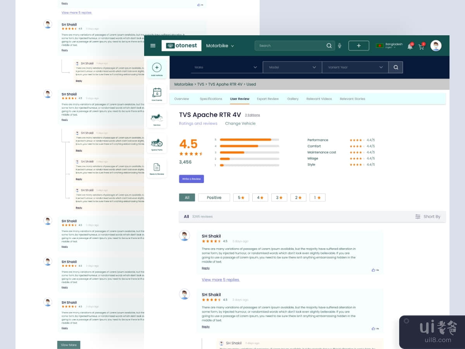This screenshot has width=465, height=349.
Task: Toggle the Positive reviews filter
Action: point(214,197)
